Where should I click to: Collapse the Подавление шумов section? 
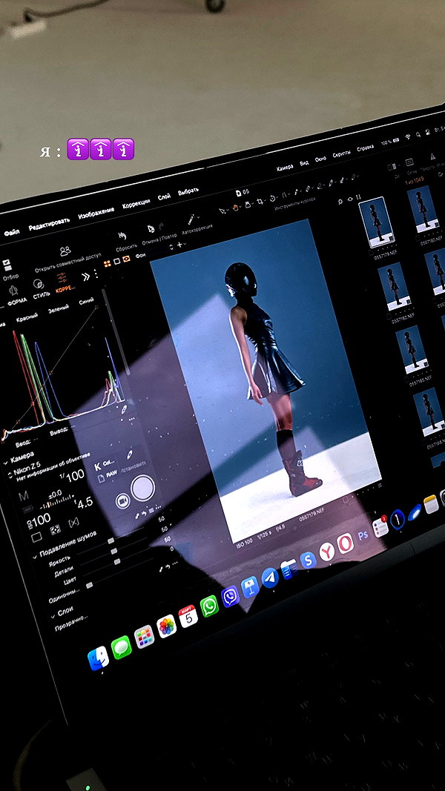[35, 557]
